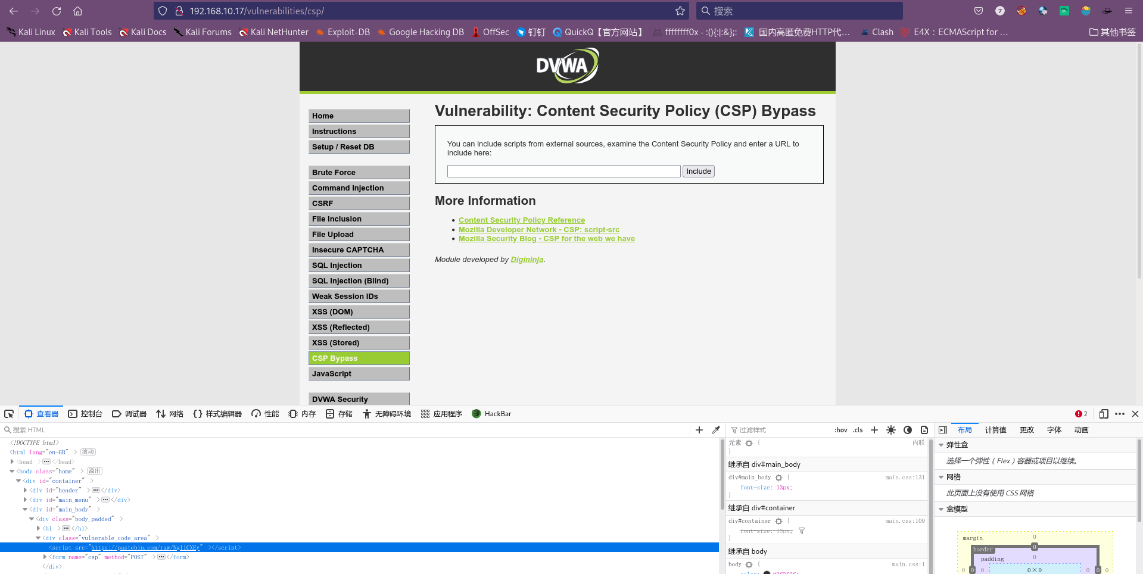The image size is (1143, 574).
Task: Click the Include button
Action: pyautogui.click(x=698, y=171)
